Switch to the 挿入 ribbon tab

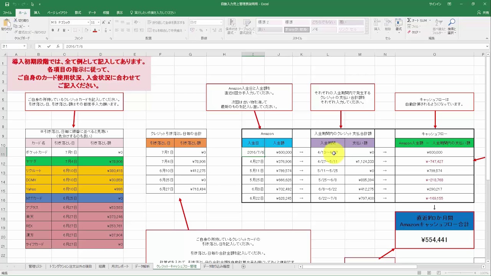[37, 13]
